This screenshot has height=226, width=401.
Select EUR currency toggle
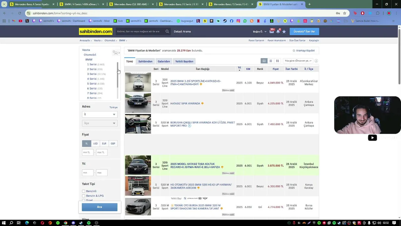click(104, 143)
